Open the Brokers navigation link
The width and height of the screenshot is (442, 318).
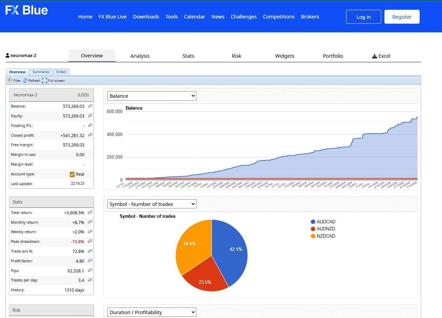click(310, 17)
